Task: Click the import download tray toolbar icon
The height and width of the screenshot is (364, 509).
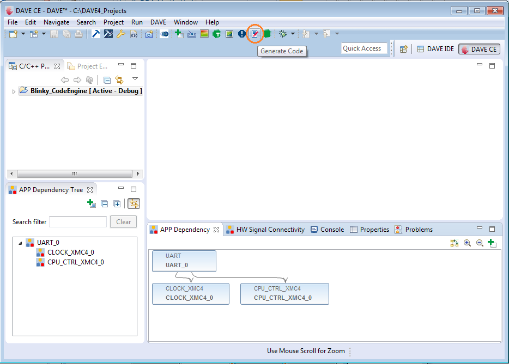Action: click(x=191, y=34)
